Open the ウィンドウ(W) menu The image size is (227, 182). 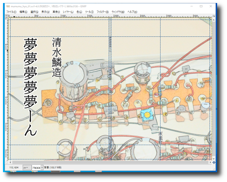coord(118,12)
